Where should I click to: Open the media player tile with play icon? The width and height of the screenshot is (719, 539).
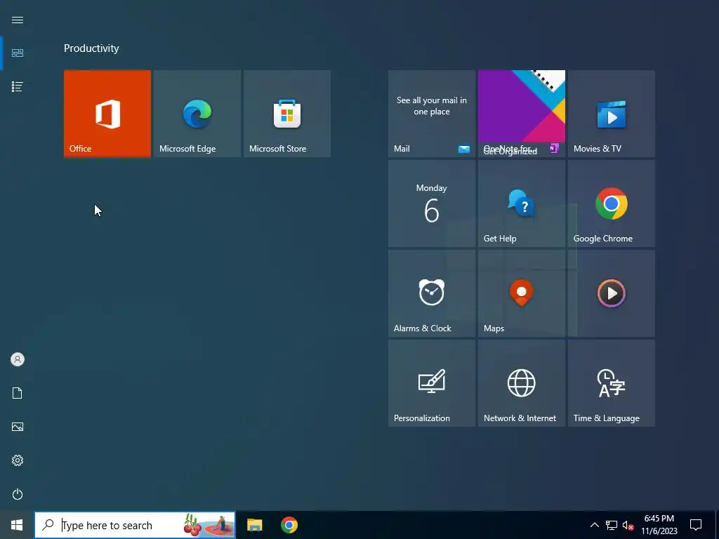click(x=612, y=293)
